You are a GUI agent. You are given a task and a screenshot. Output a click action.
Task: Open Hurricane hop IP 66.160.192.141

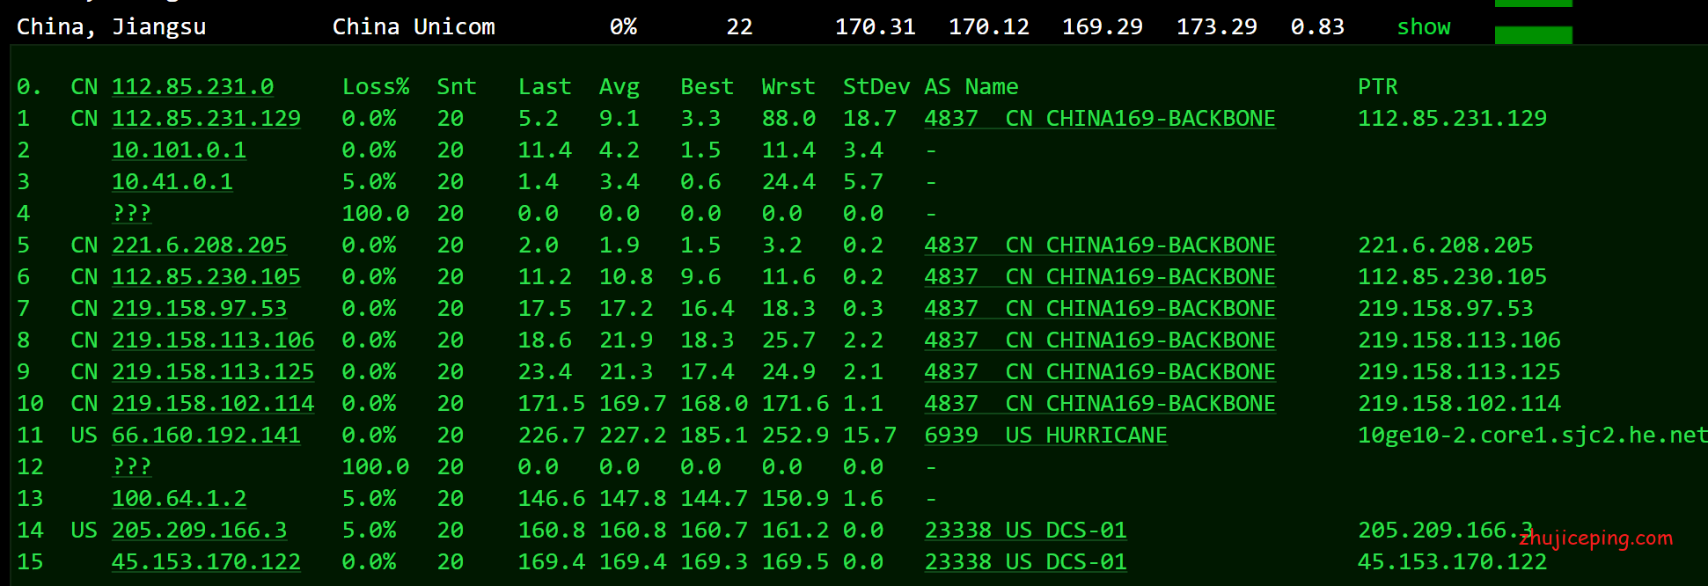(x=206, y=436)
